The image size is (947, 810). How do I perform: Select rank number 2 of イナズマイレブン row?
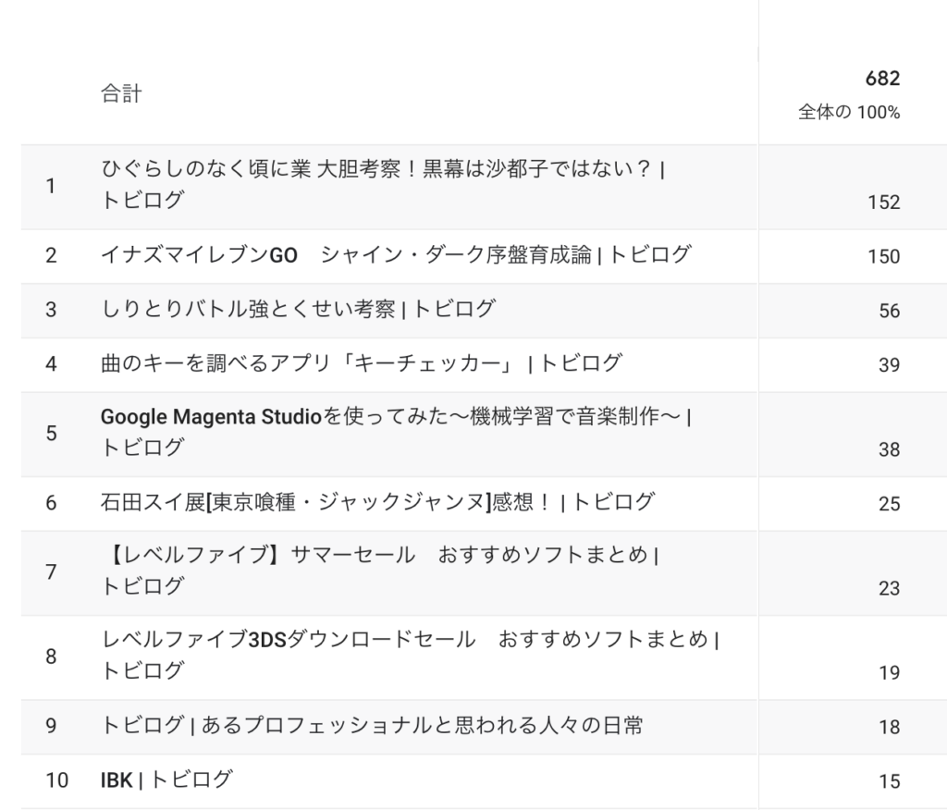51,255
